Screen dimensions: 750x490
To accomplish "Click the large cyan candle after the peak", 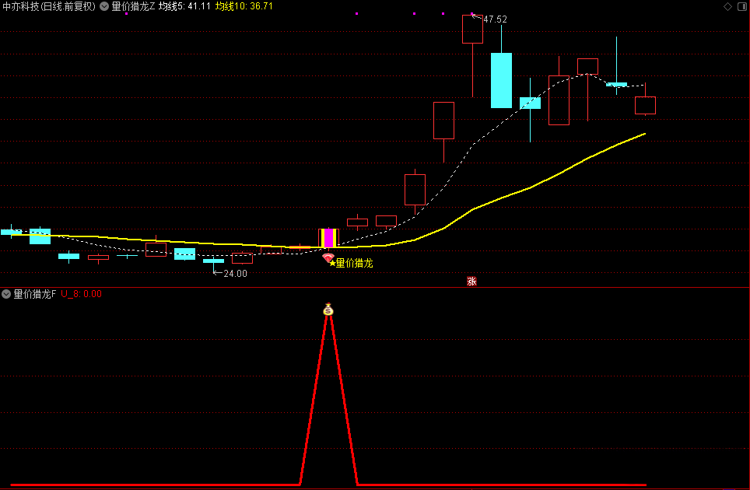I will tap(501, 80).
